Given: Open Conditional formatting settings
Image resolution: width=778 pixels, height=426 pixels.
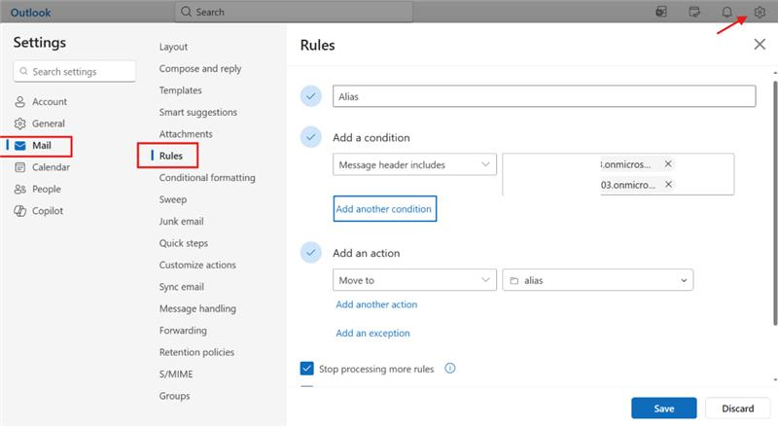Looking at the screenshot, I should tap(207, 178).
